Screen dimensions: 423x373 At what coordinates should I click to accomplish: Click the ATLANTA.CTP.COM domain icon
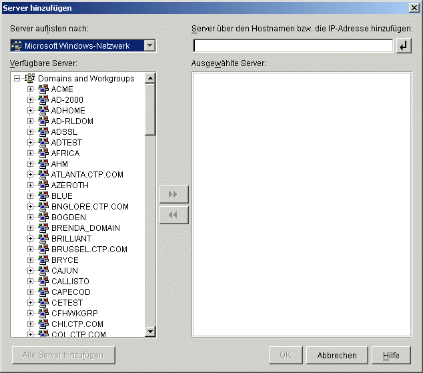click(x=43, y=175)
